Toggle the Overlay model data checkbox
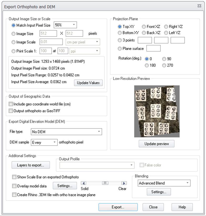The width and height of the screenshot is (206, 216). click(14, 186)
